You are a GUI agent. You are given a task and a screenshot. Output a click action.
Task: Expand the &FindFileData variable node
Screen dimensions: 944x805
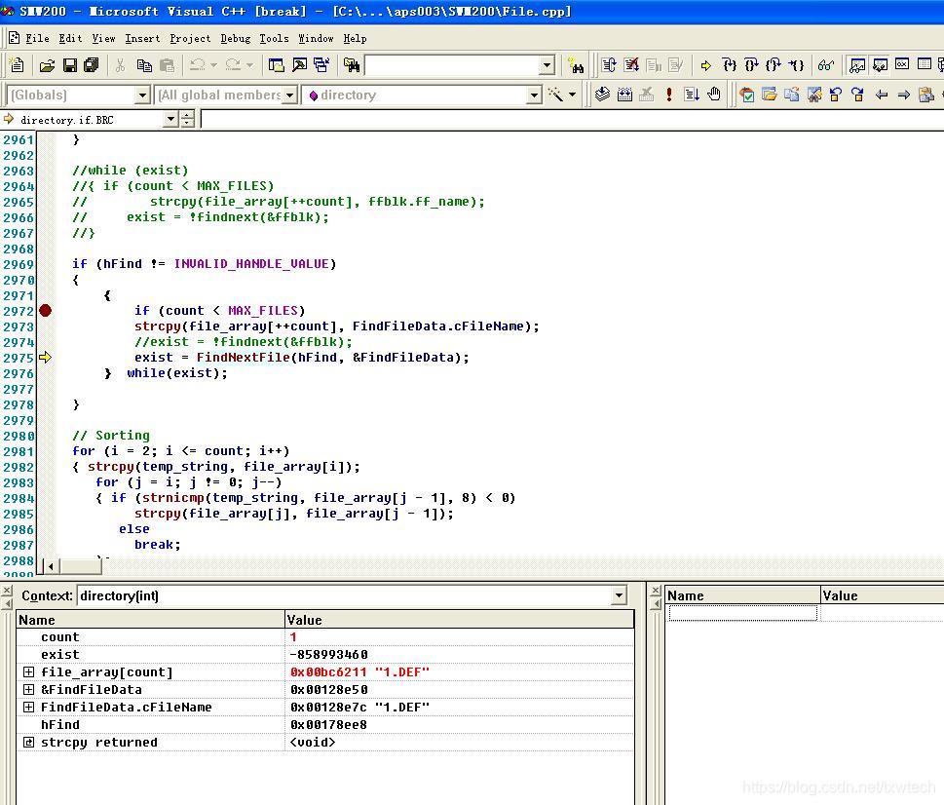pyautogui.click(x=29, y=690)
